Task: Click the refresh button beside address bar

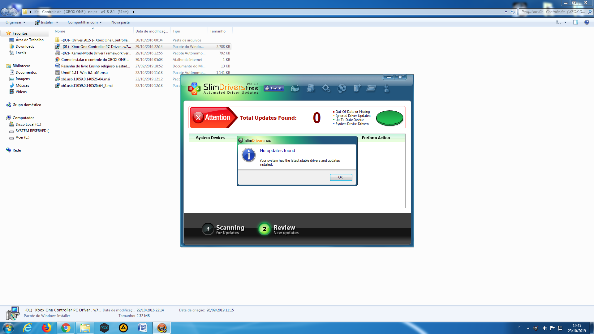Action: tap(513, 12)
